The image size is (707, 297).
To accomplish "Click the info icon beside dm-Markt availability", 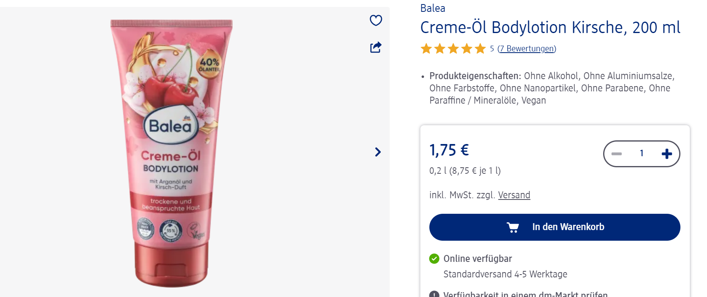I will tap(434, 294).
